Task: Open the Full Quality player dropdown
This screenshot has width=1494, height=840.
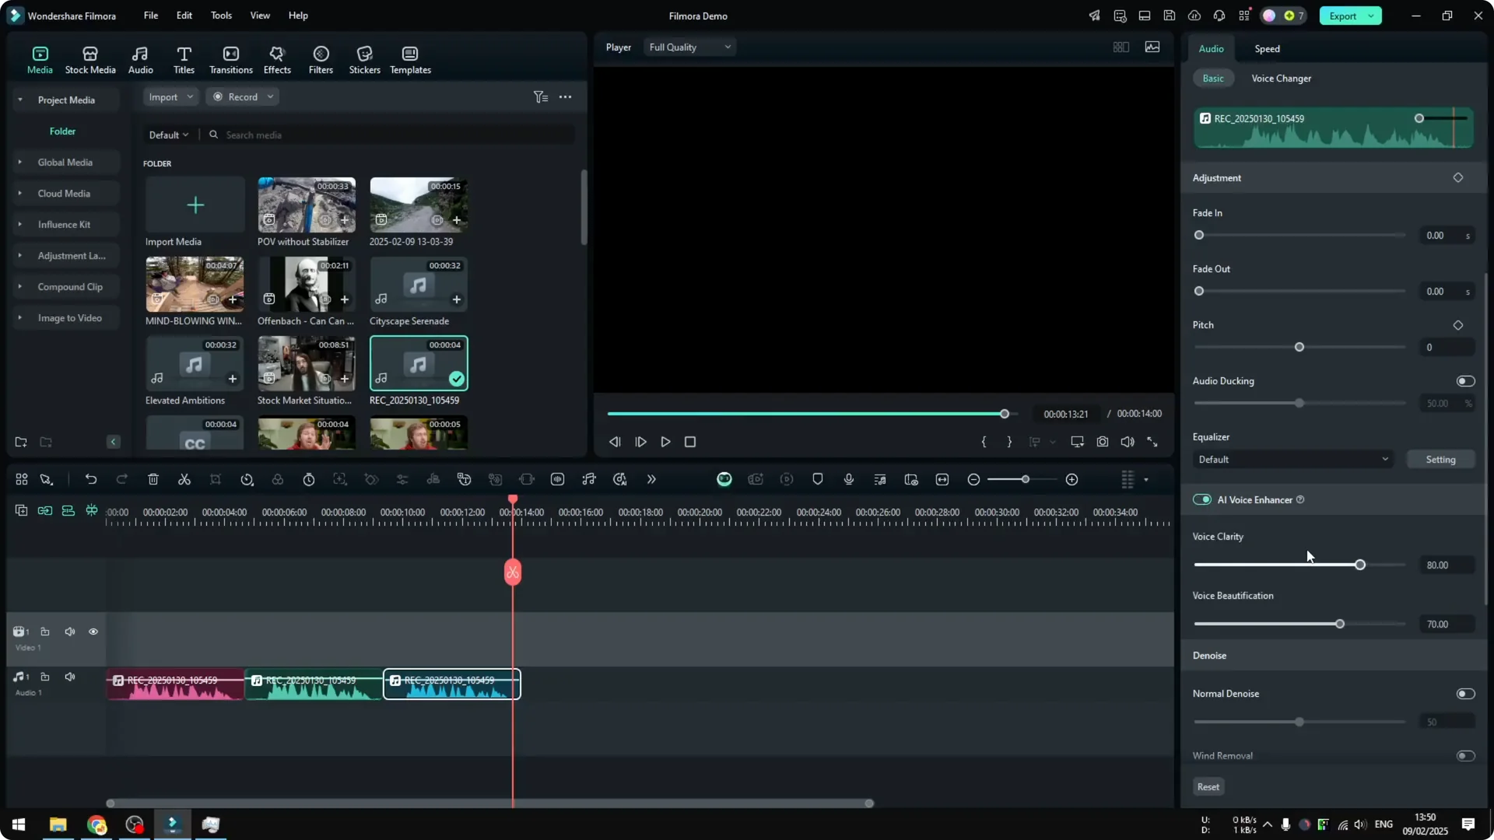Action: click(x=689, y=47)
